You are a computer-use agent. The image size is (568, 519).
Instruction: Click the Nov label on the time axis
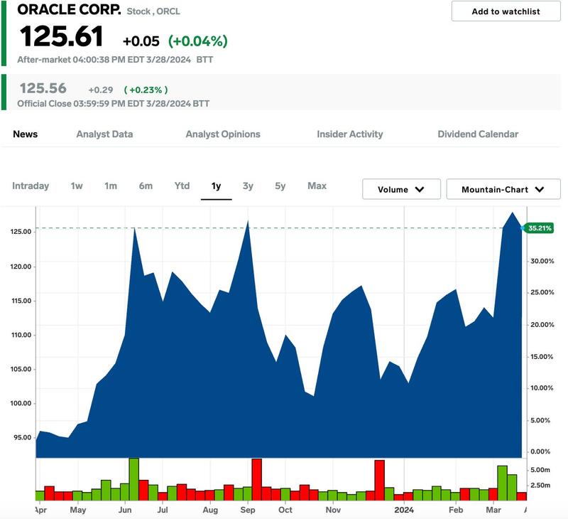[333, 510]
